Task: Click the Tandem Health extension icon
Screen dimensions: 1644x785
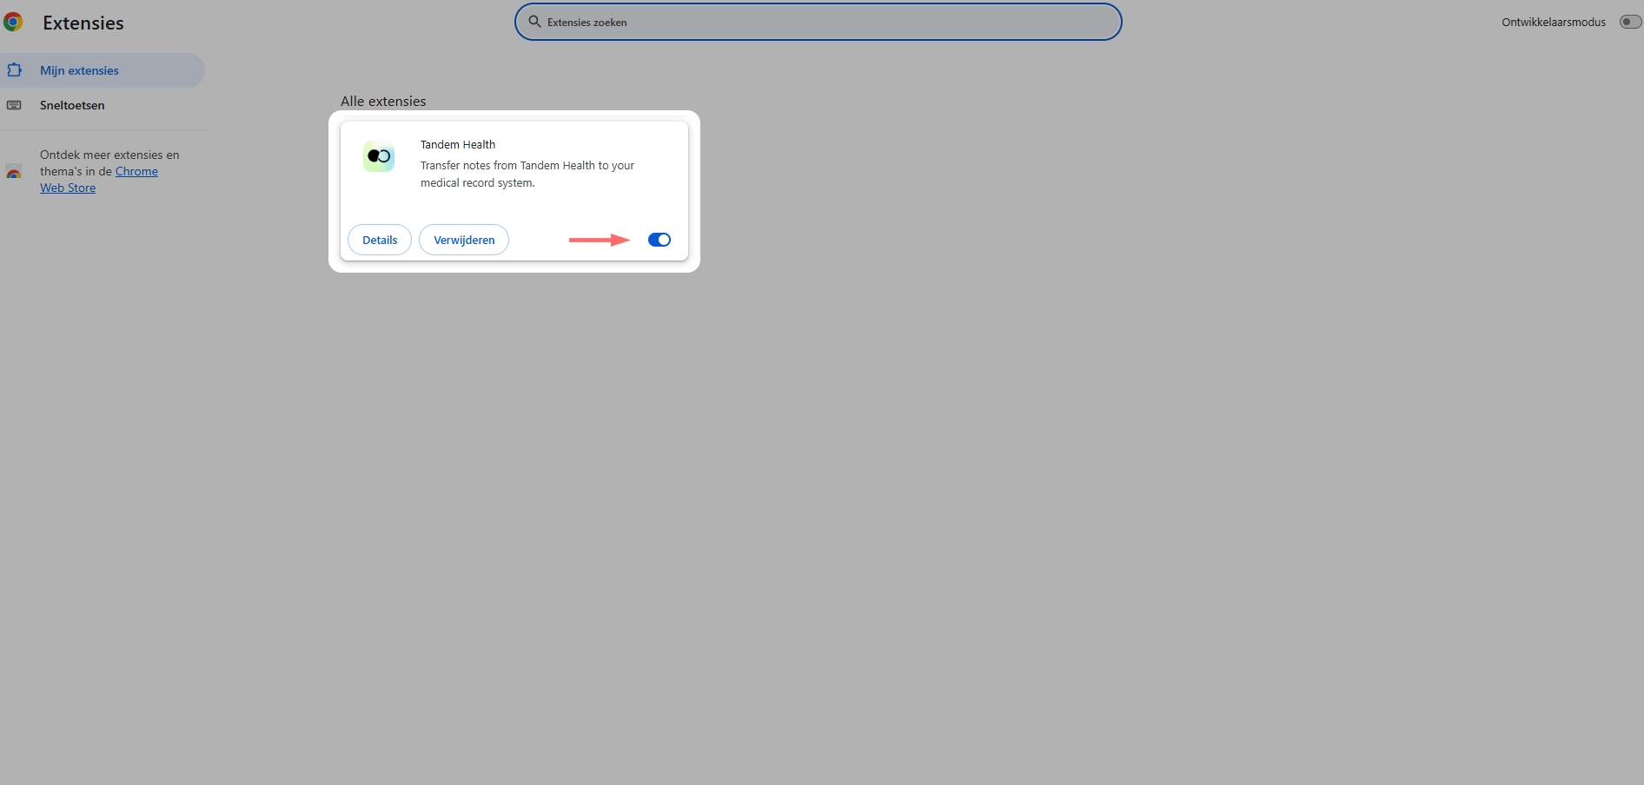Action: coord(379,156)
